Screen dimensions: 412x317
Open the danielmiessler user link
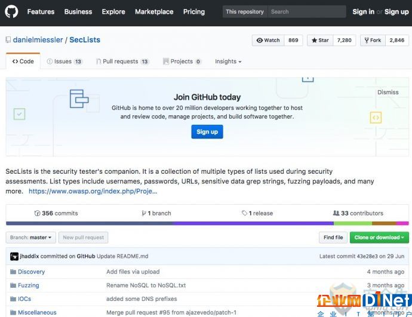[38, 40]
